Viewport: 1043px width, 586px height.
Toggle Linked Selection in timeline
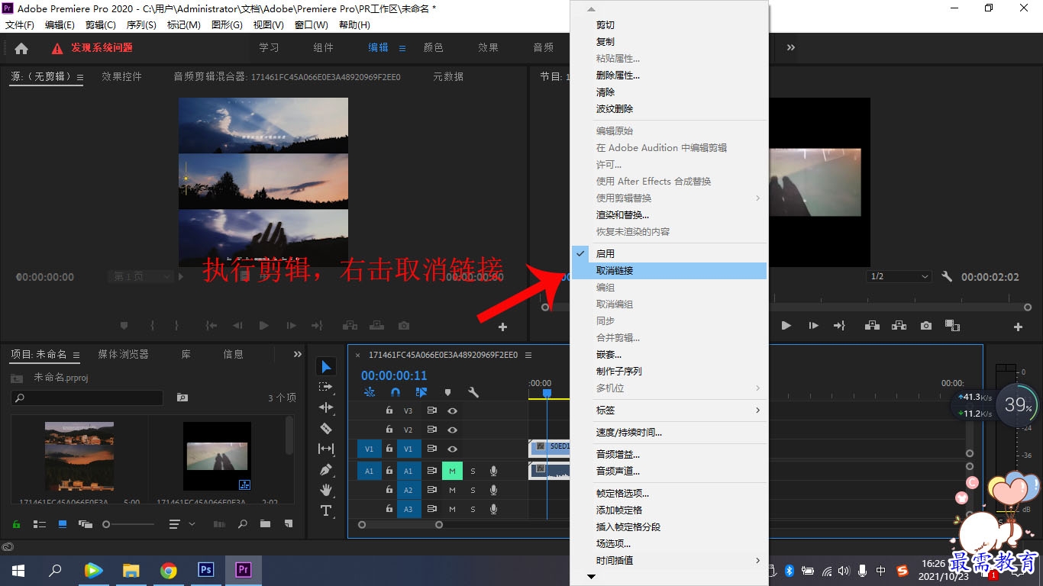pyautogui.click(x=421, y=392)
